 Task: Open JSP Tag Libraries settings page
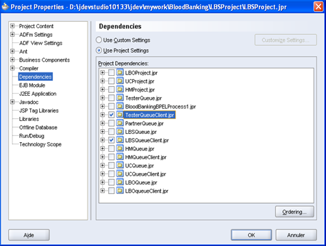[39, 111]
